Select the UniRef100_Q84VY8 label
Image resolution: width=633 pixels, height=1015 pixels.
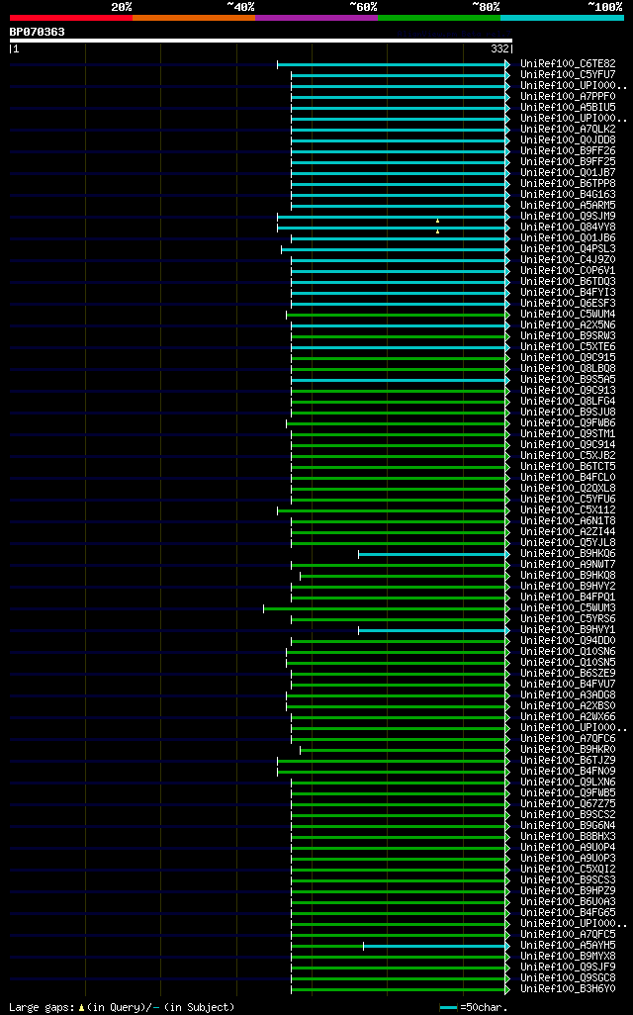[x=569, y=228]
